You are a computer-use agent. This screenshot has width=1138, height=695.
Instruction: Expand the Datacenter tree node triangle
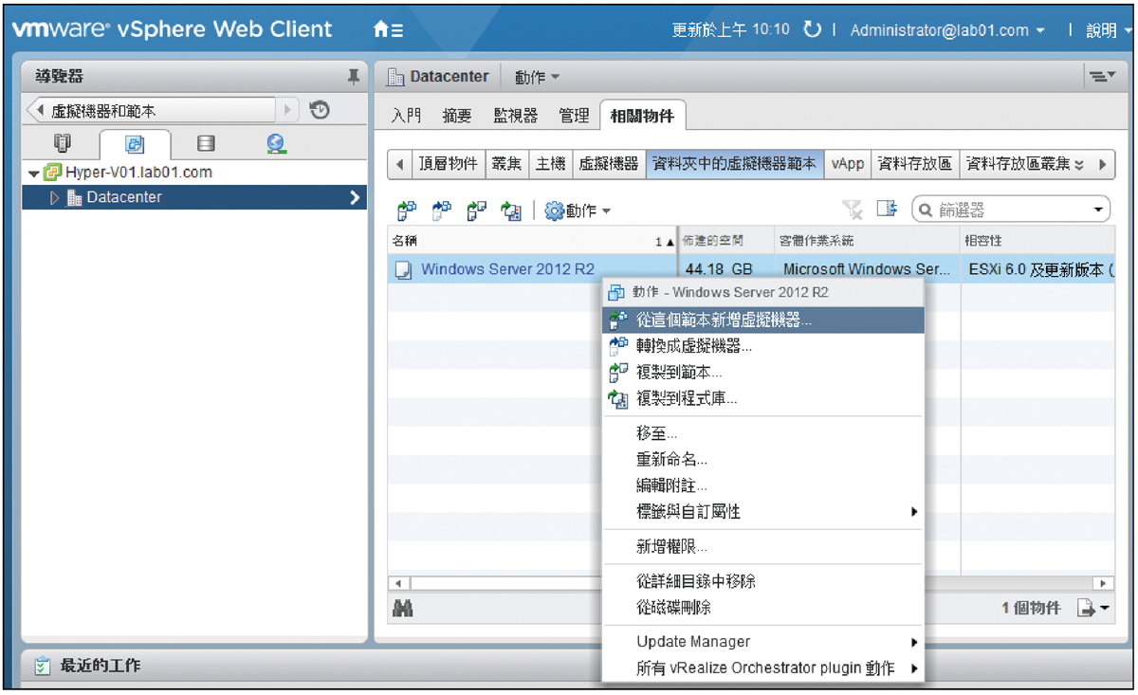[x=55, y=198]
